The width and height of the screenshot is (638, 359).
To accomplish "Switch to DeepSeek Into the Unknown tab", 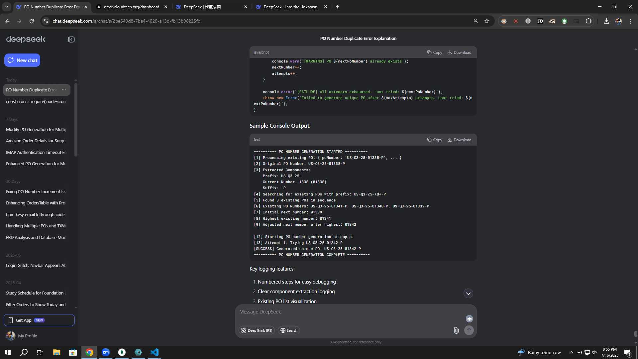I will pos(291,7).
